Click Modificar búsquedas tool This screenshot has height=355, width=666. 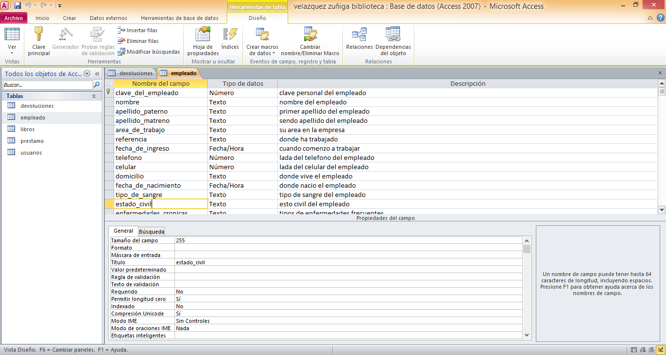(149, 52)
